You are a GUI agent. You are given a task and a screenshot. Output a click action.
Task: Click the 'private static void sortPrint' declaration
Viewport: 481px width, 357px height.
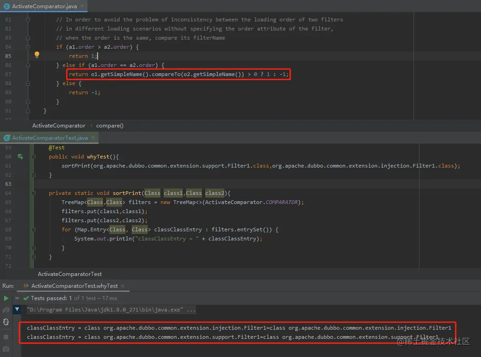(x=139, y=193)
